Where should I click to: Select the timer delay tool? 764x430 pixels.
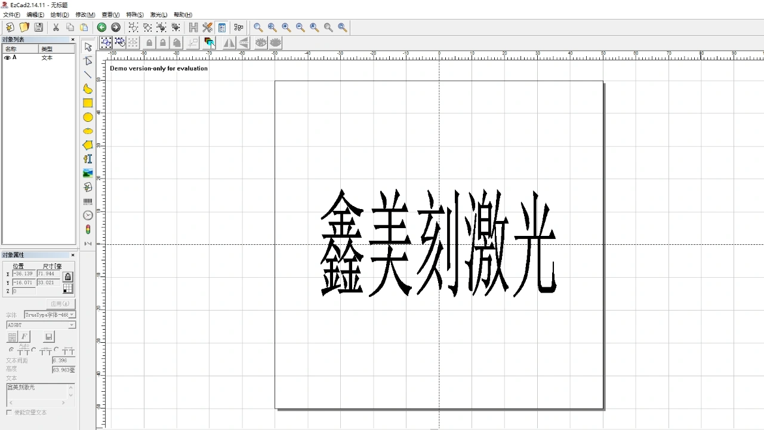click(88, 215)
